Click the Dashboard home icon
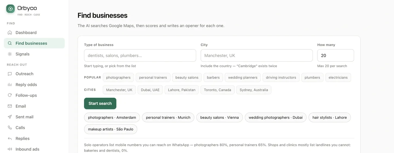This screenshot has height=153, width=394. (10, 32)
